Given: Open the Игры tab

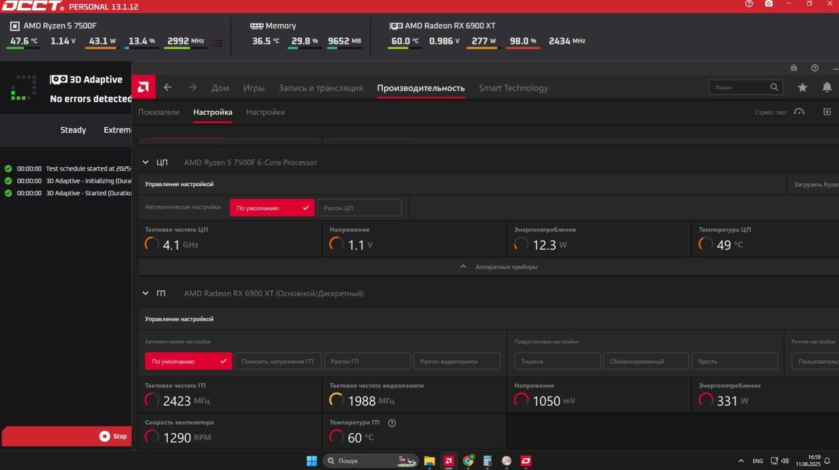Looking at the screenshot, I should pyautogui.click(x=254, y=88).
